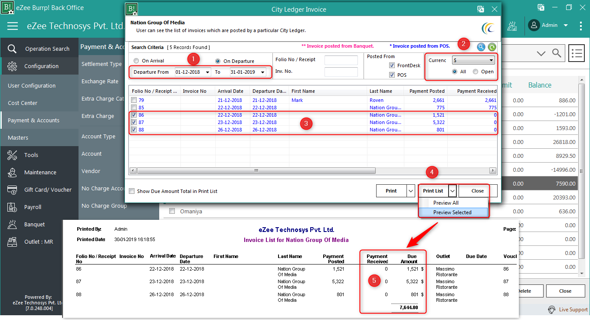Open Payment & Accounts in sidebar
This screenshot has width=590, height=320.
(x=33, y=120)
